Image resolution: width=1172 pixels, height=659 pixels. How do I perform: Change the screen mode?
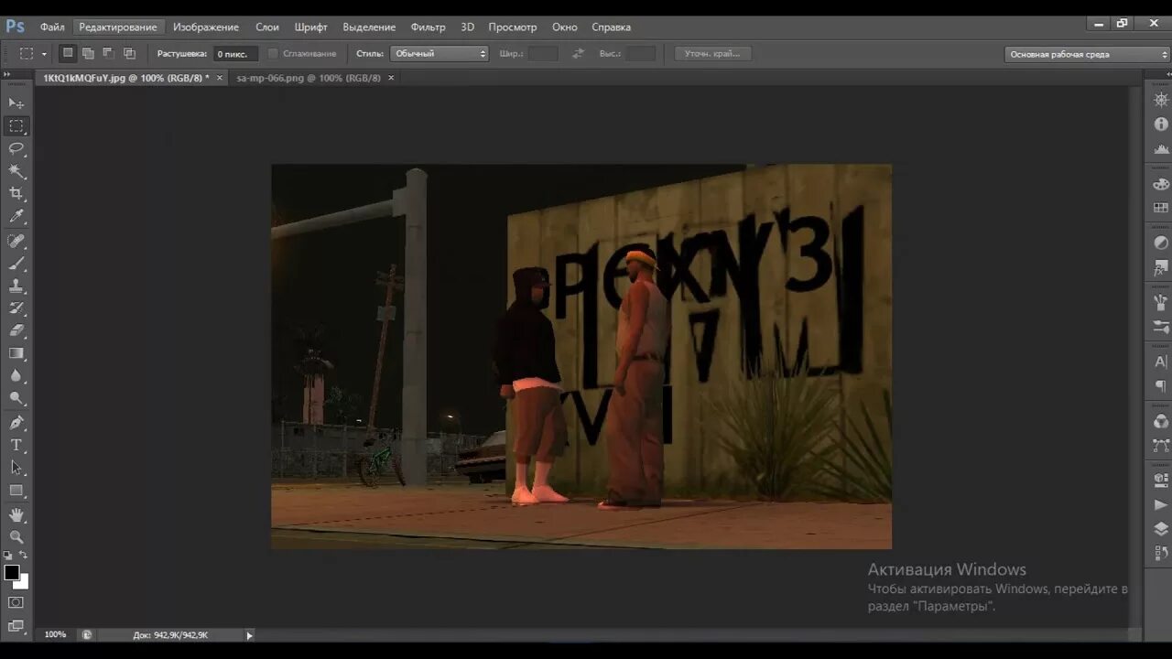16,626
